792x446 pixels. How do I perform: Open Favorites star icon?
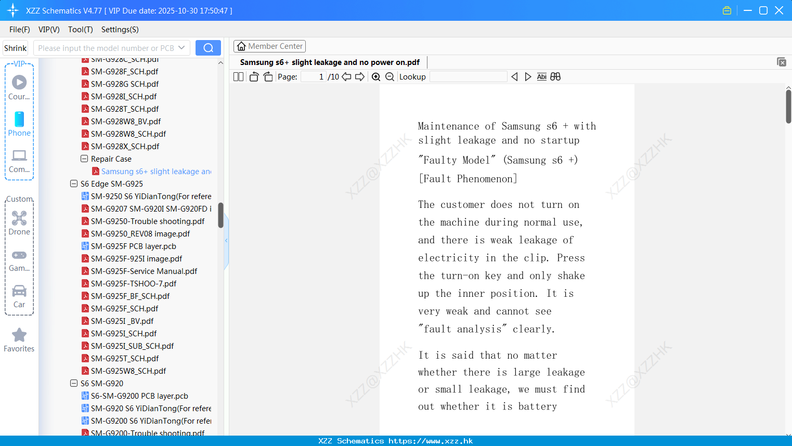pyautogui.click(x=19, y=340)
